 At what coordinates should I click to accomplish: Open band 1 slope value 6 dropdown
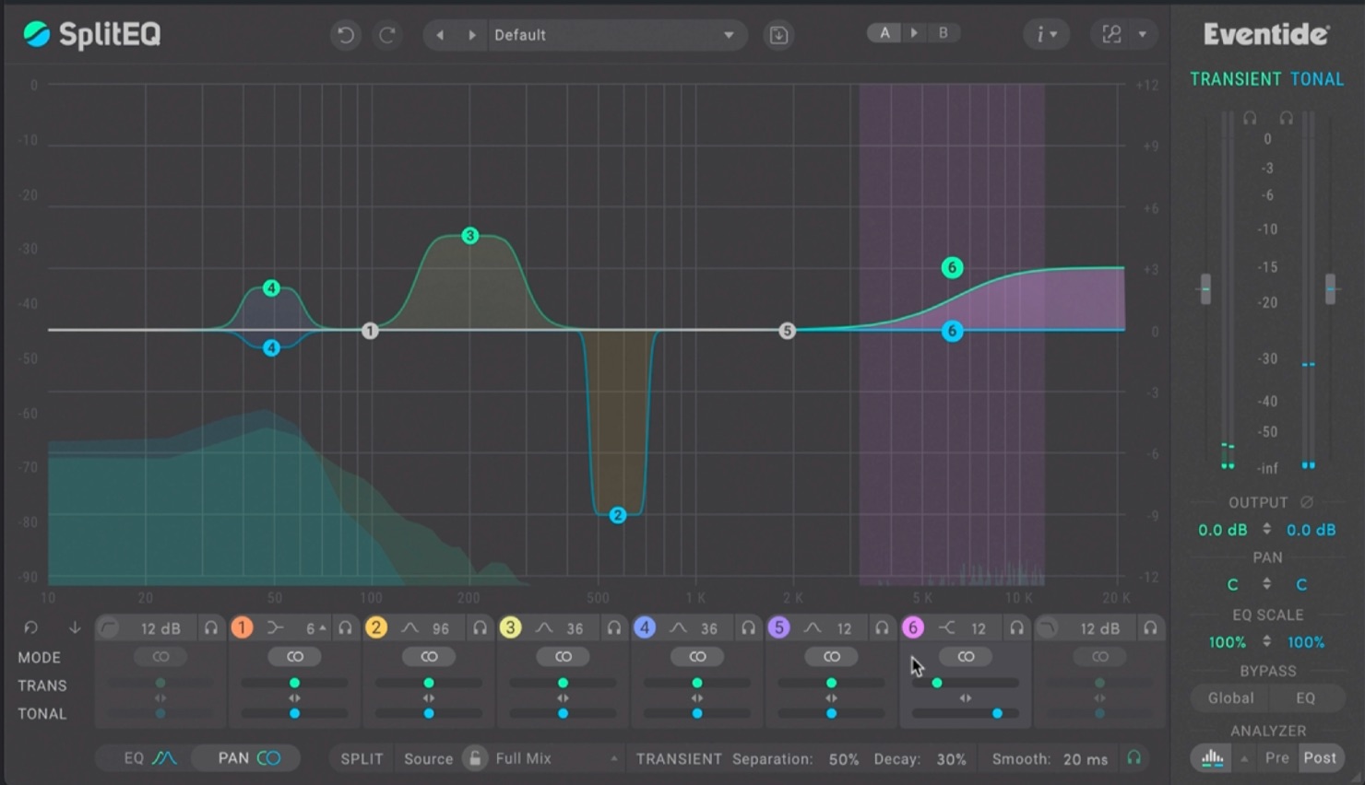click(315, 628)
